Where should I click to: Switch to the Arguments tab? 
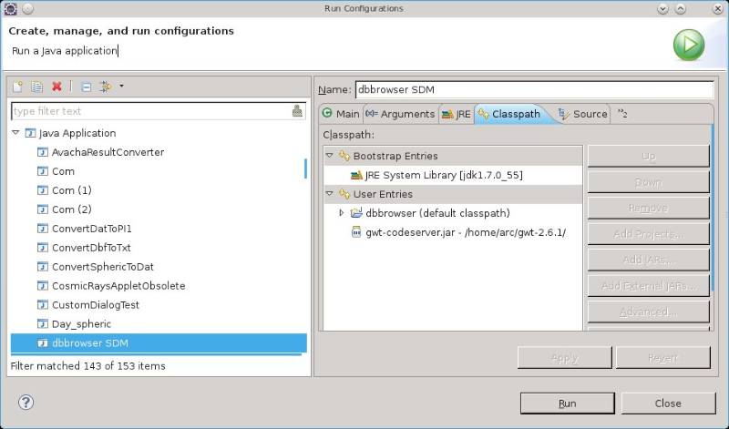(x=400, y=114)
